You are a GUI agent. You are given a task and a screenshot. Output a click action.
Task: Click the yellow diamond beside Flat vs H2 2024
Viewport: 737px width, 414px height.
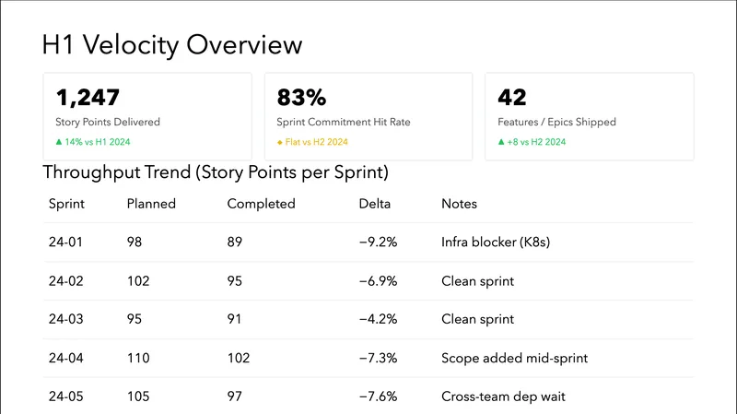pyautogui.click(x=280, y=142)
